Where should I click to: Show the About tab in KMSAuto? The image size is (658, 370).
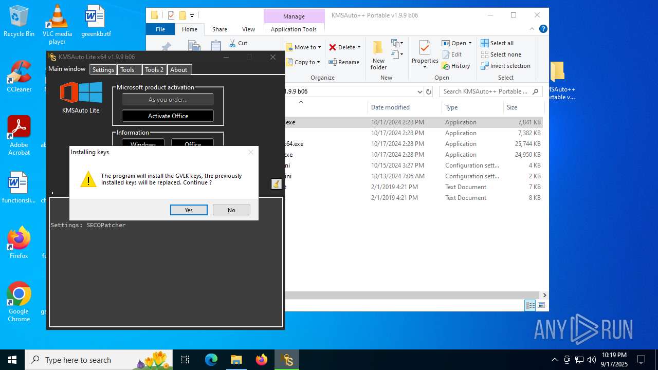179,70
